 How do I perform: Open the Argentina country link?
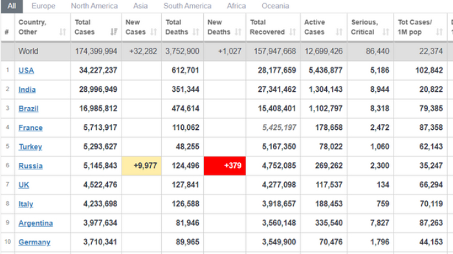coord(36,223)
